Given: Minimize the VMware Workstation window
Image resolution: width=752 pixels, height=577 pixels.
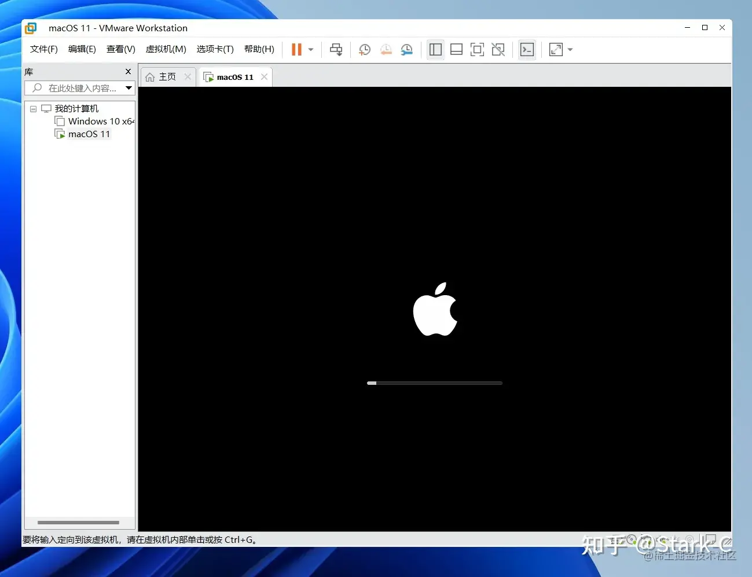Looking at the screenshot, I should tap(687, 28).
